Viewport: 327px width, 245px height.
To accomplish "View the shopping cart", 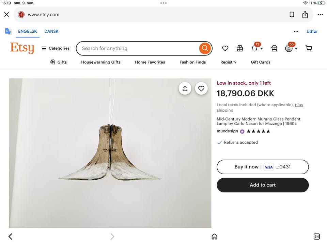I will click(309, 48).
